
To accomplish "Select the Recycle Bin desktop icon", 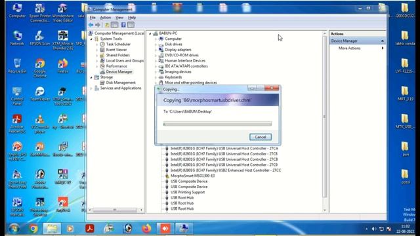I will coord(17,66).
